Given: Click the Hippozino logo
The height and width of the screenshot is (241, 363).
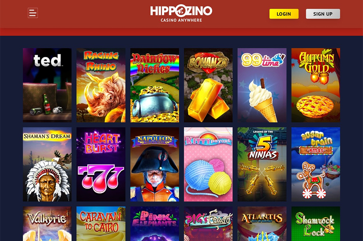Looking at the screenshot, I should [x=181, y=13].
